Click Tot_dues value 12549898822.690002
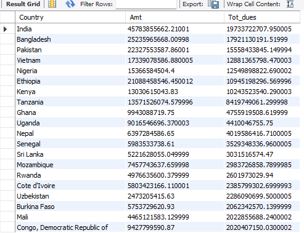Screen dimensions: 304x233 tap(259, 71)
